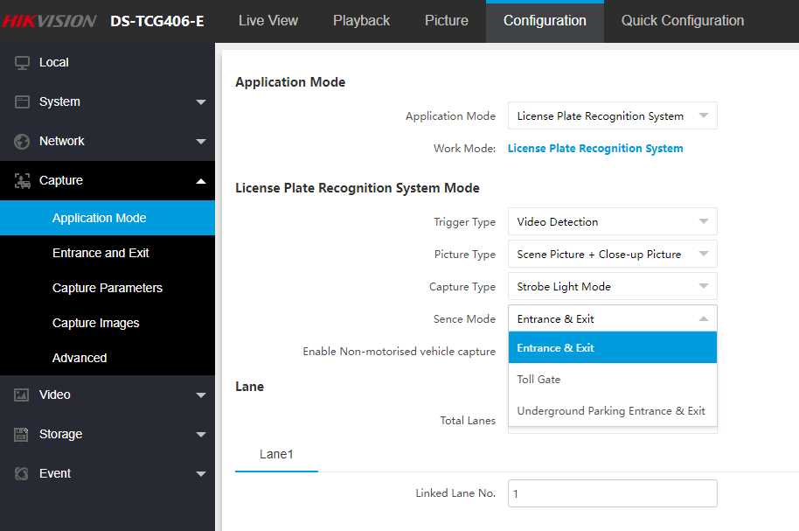Click the Video icon in sidebar
Screen dimensions: 799x531
tap(22, 395)
